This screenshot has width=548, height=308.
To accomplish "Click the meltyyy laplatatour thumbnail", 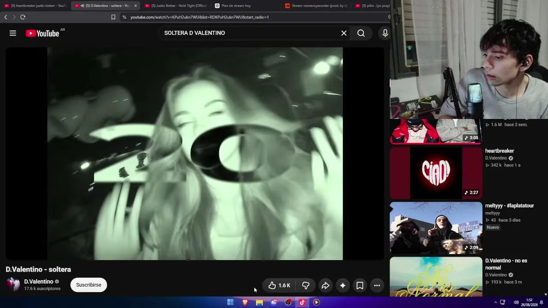I will [x=436, y=228].
